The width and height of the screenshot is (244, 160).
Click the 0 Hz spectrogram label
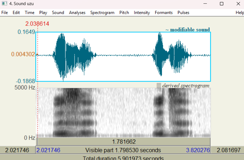[29, 138]
